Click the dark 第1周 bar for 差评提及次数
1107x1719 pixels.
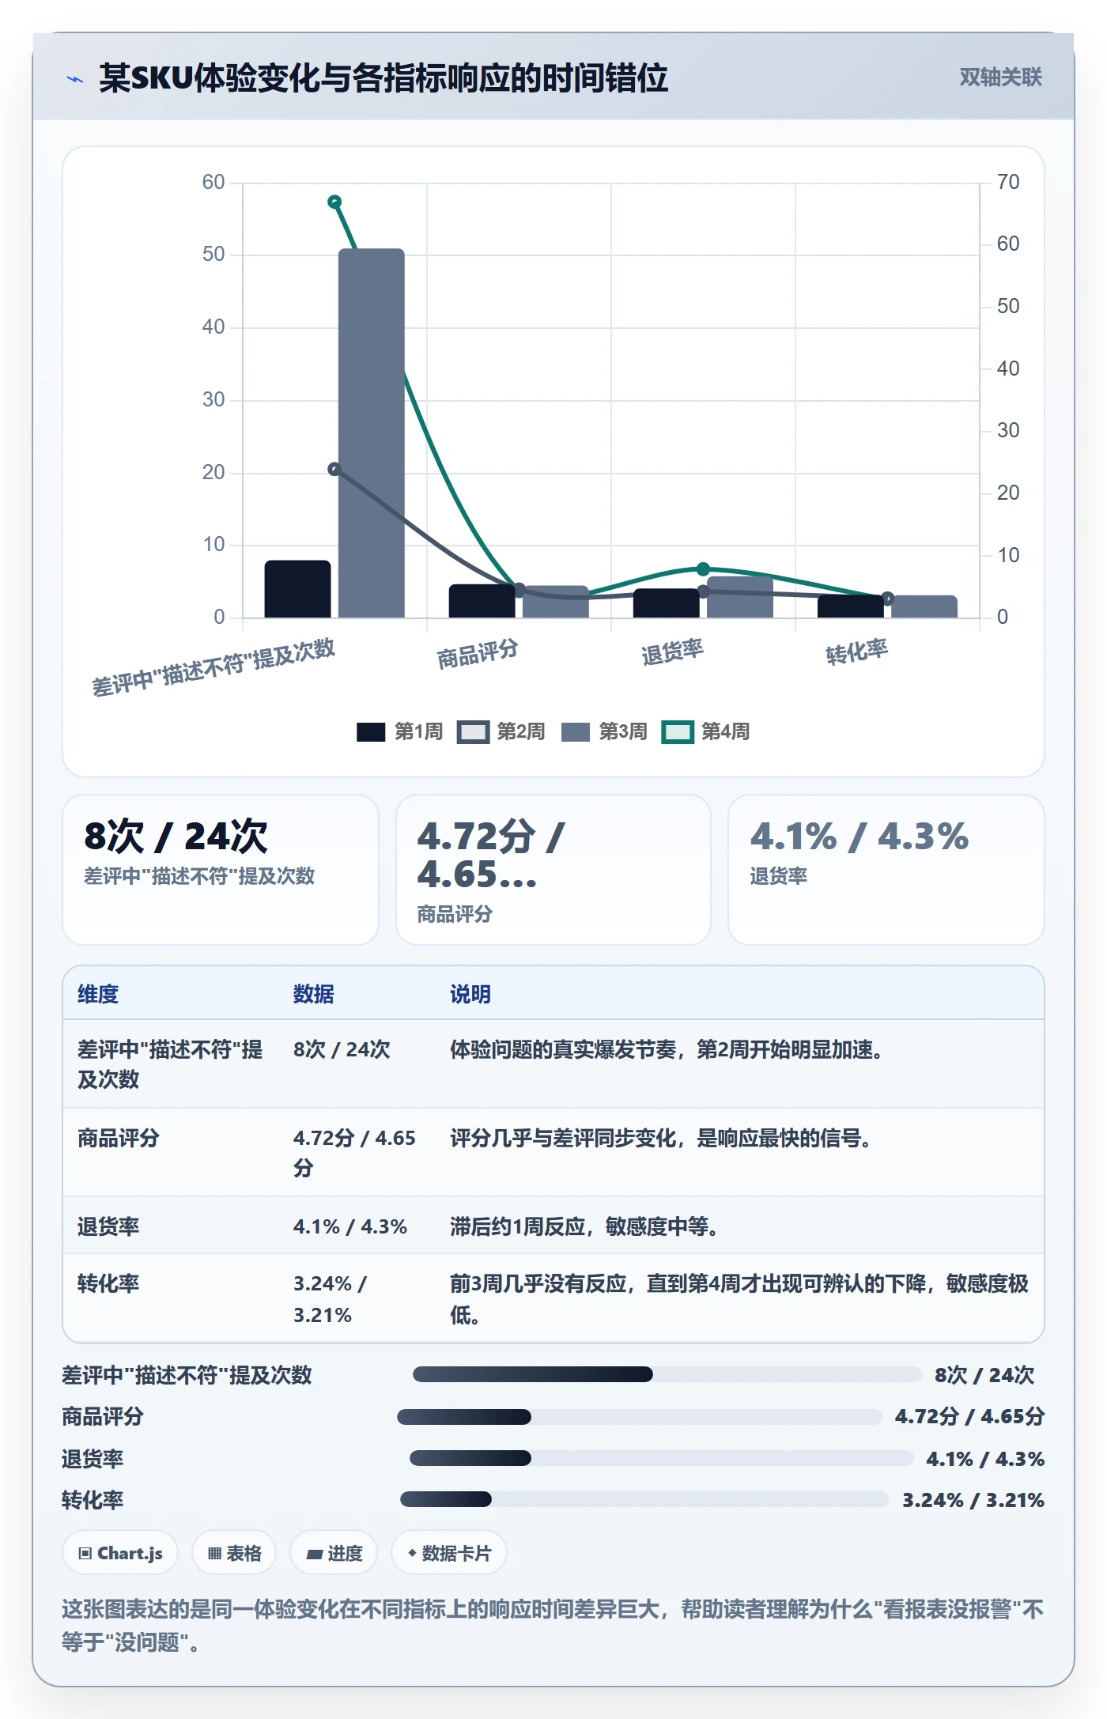[x=297, y=589]
